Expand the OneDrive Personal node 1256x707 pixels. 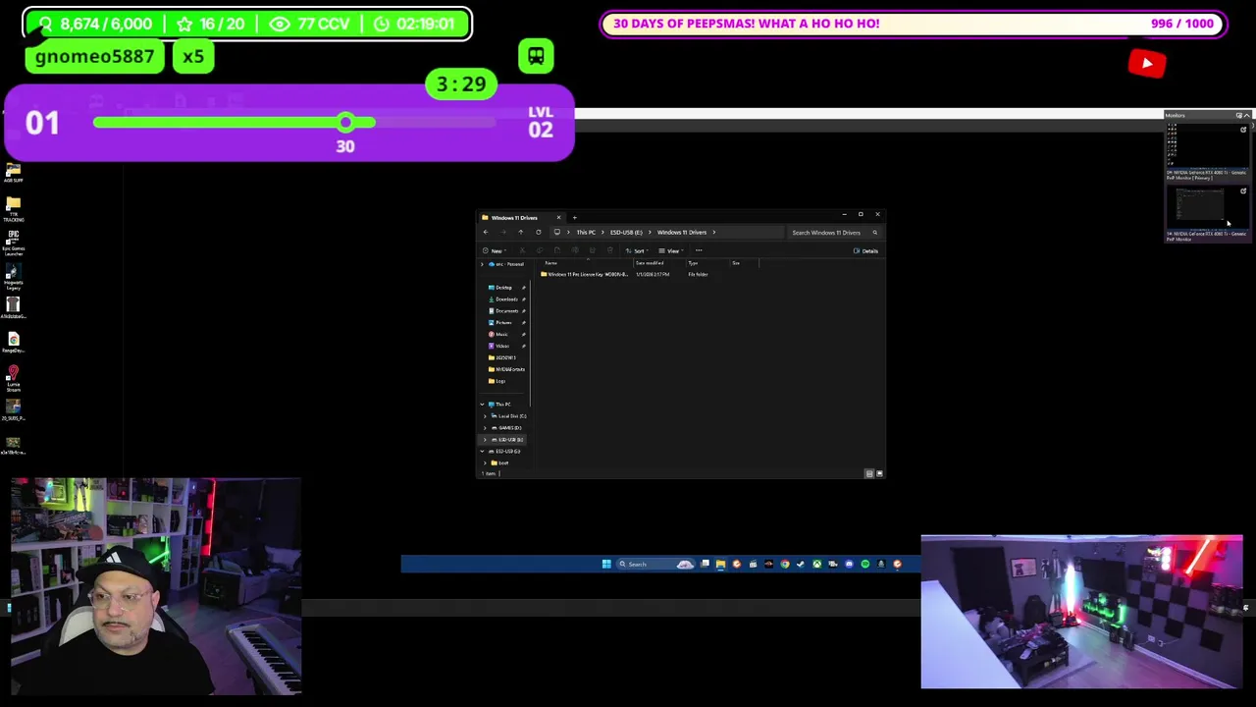coord(482,264)
